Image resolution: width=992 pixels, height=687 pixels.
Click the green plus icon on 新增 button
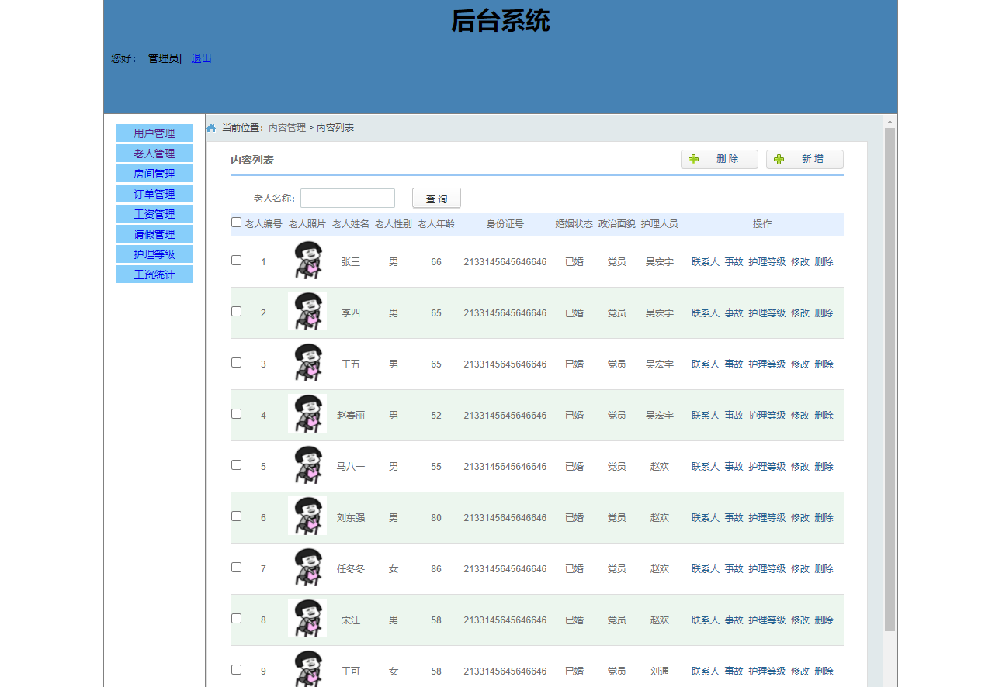click(x=777, y=159)
